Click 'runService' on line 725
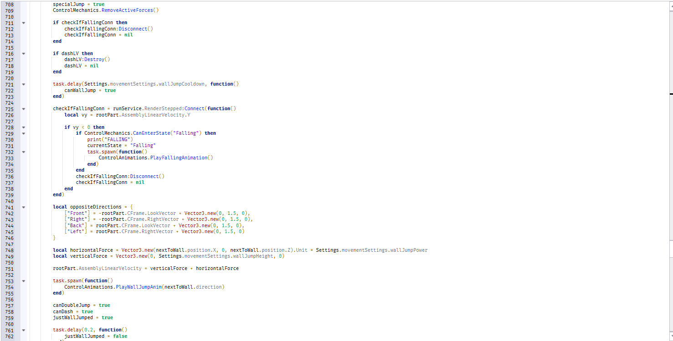Image resolution: width=673 pixels, height=341 pixels. (x=127, y=109)
